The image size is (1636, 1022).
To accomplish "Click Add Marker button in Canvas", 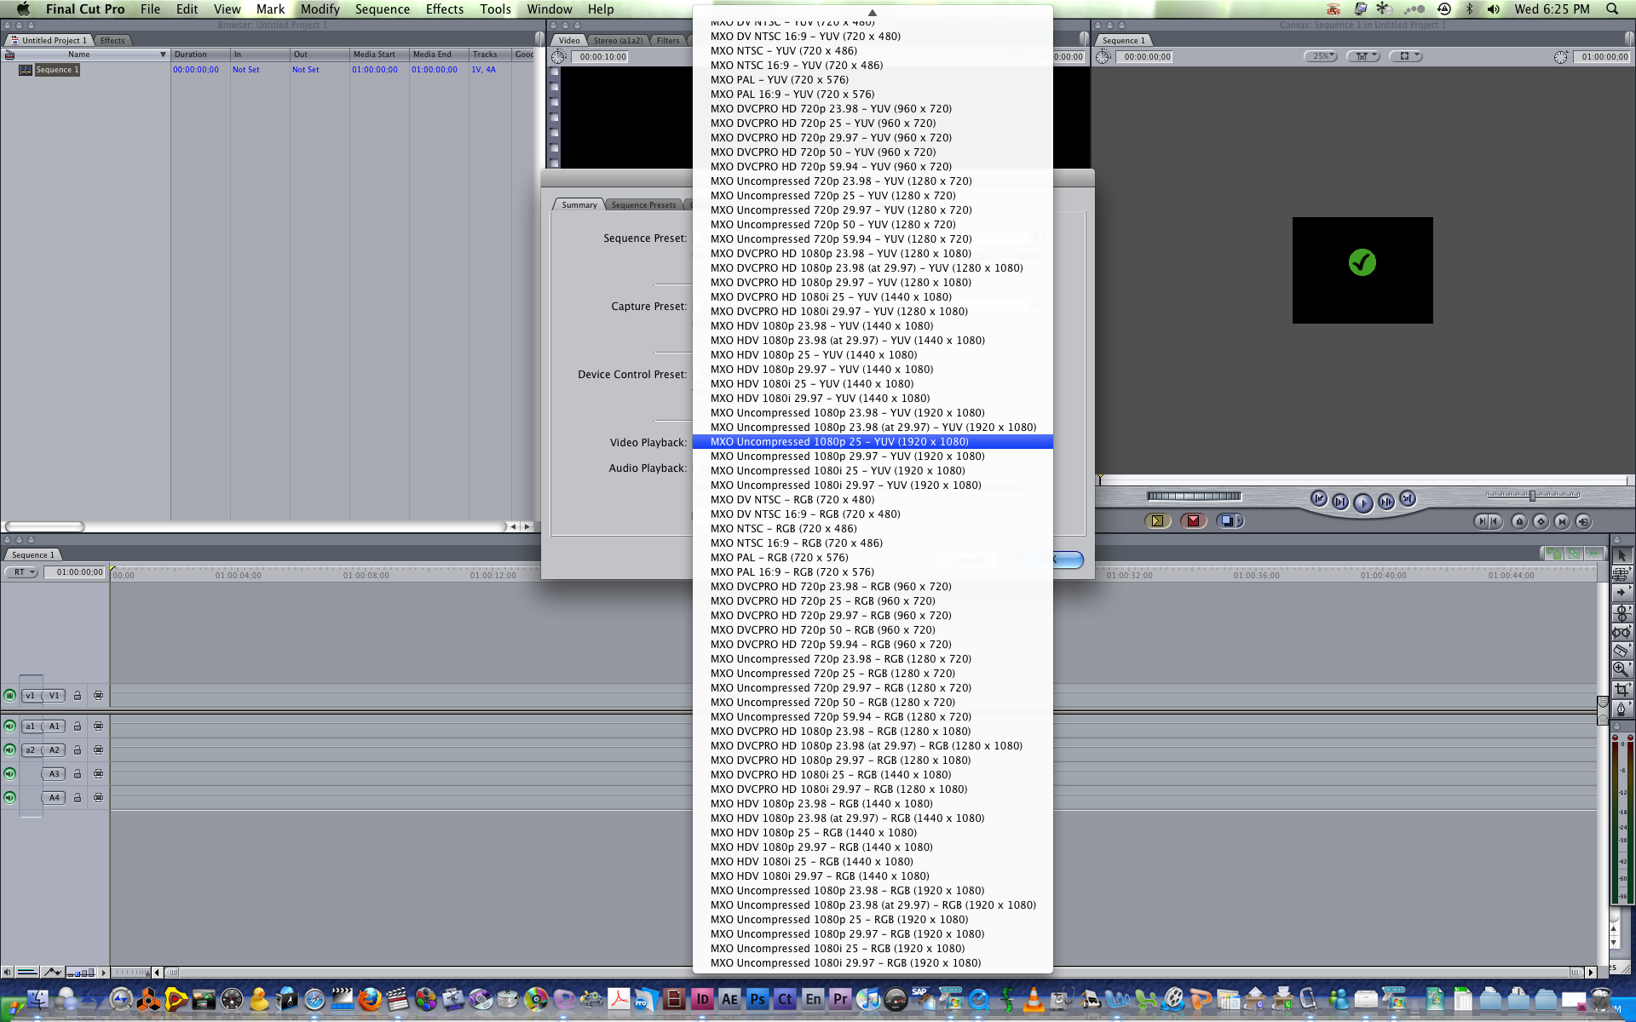I will [1519, 521].
